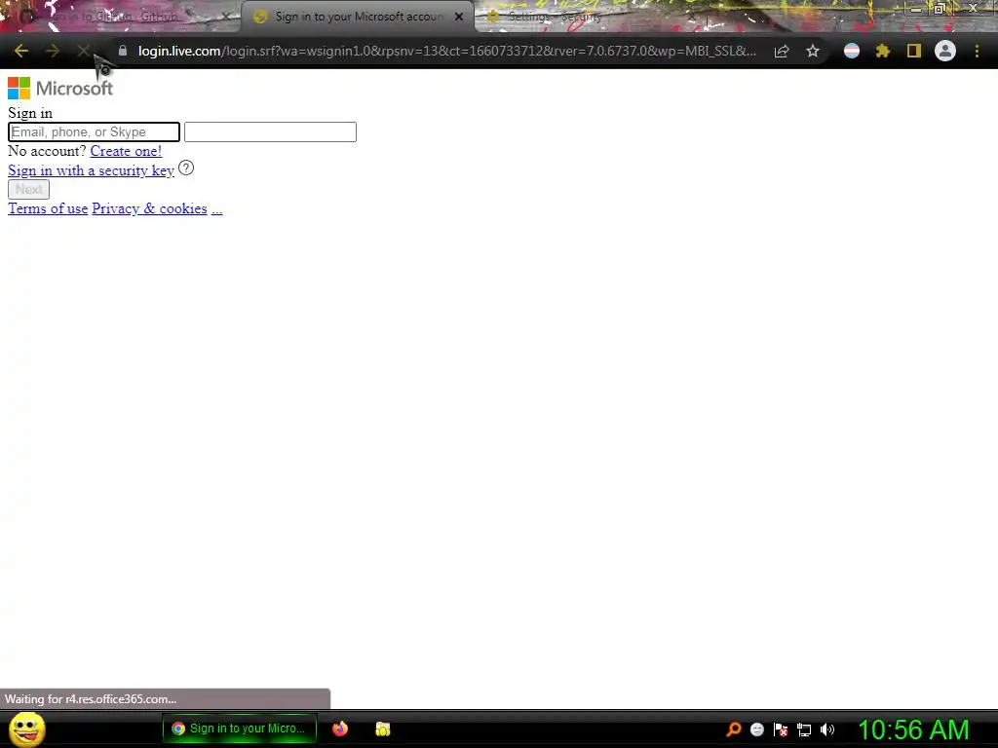Focus the Email, phone, or Skype field
The width and height of the screenshot is (998, 748).
pos(95,131)
